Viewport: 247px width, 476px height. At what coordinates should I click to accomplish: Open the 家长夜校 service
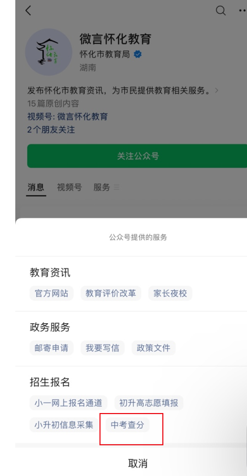[x=170, y=293]
